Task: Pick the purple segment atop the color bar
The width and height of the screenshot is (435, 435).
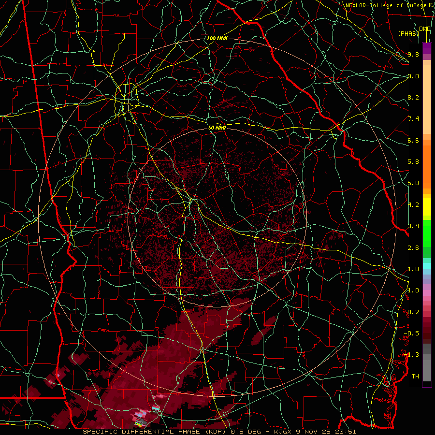Action: [x=427, y=48]
